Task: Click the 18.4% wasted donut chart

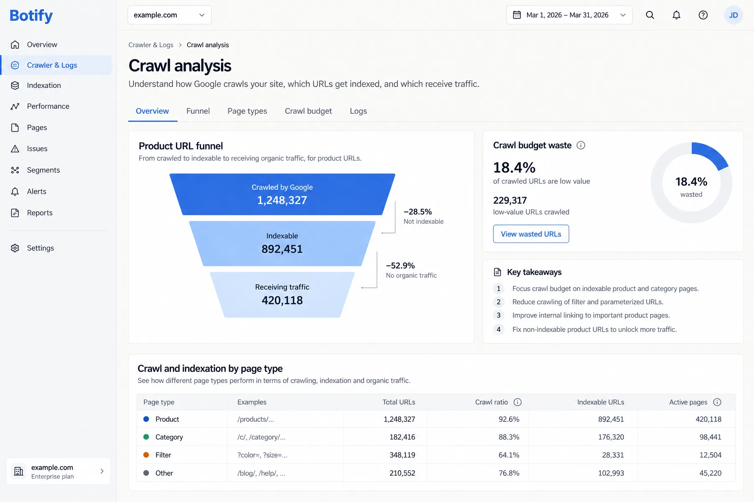Action: click(x=691, y=183)
